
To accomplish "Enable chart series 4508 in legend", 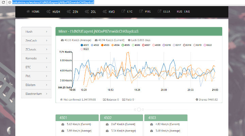I will (157, 45).
